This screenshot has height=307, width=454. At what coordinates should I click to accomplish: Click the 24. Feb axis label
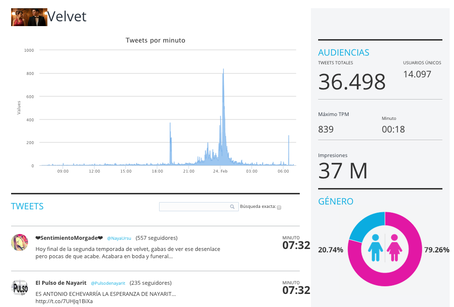point(220,171)
